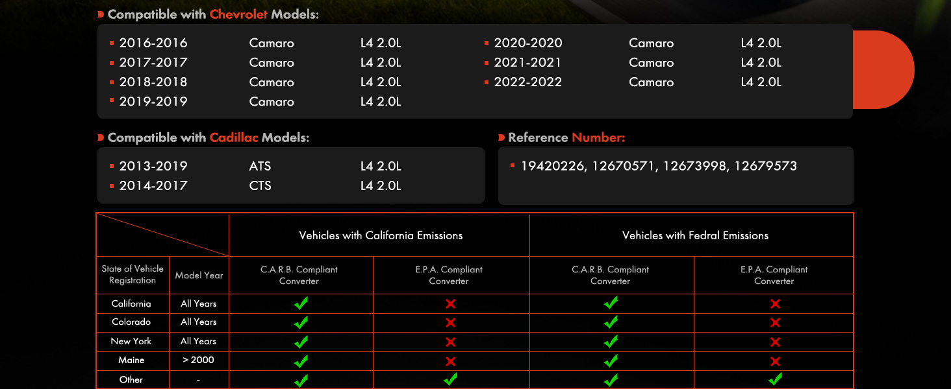Click Maine row red X under California Emissions E.P.A.
This screenshot has height=389, width=951.
point(450,361)
